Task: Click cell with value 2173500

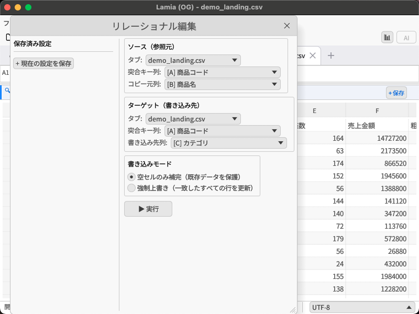Action: coord(377,151)
